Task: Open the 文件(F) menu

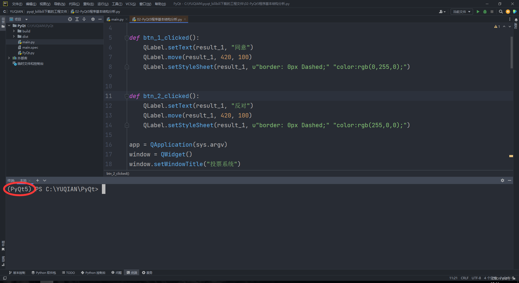Action: click(x=17, y=4)
